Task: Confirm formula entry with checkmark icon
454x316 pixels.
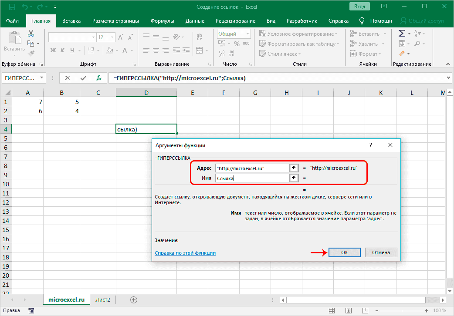Action: tap(83, 78)
